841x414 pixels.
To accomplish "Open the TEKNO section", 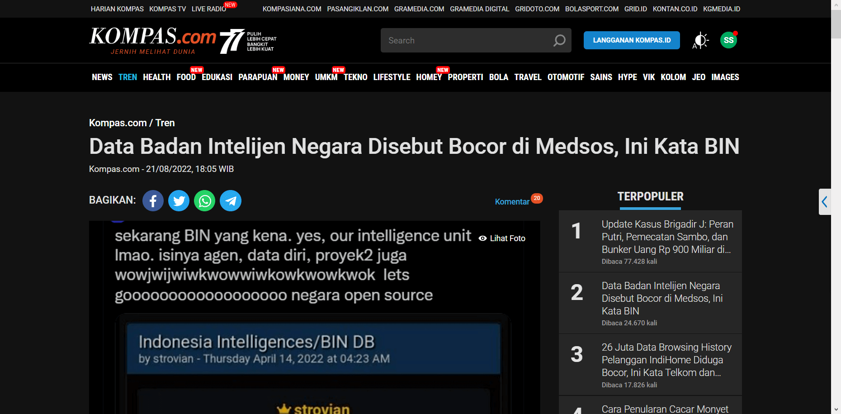I will pos(355,77).
